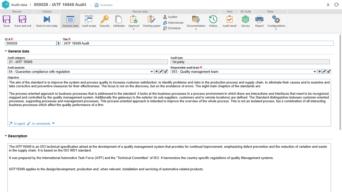Click the Save icon
This screenshot has width=342, height=192.
(7, 19)
